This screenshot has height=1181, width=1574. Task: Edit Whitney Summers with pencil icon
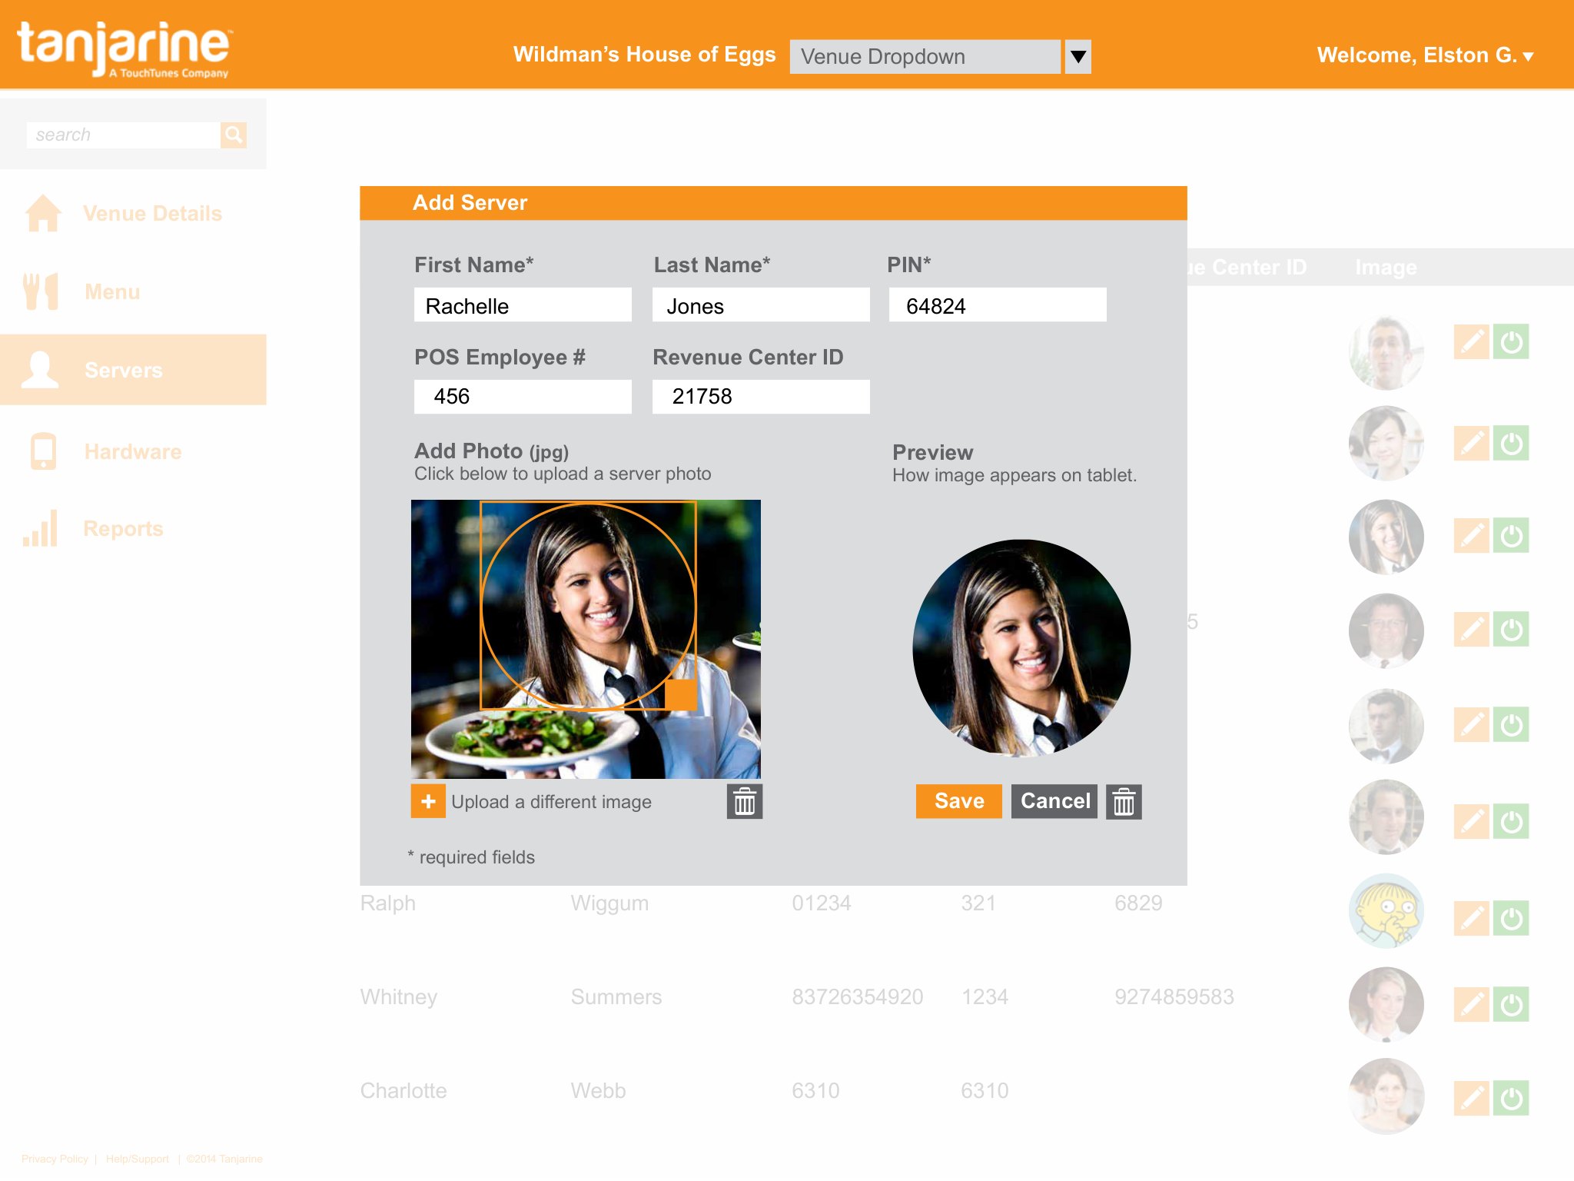1472,1004
